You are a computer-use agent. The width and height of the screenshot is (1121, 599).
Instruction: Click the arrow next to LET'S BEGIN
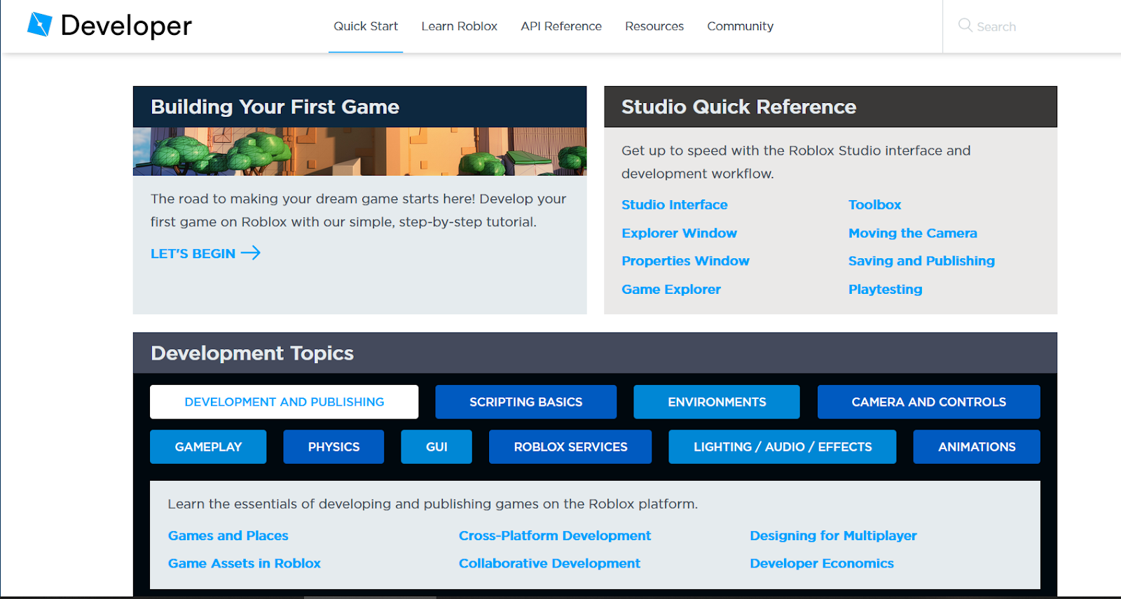tap(251, 253)
